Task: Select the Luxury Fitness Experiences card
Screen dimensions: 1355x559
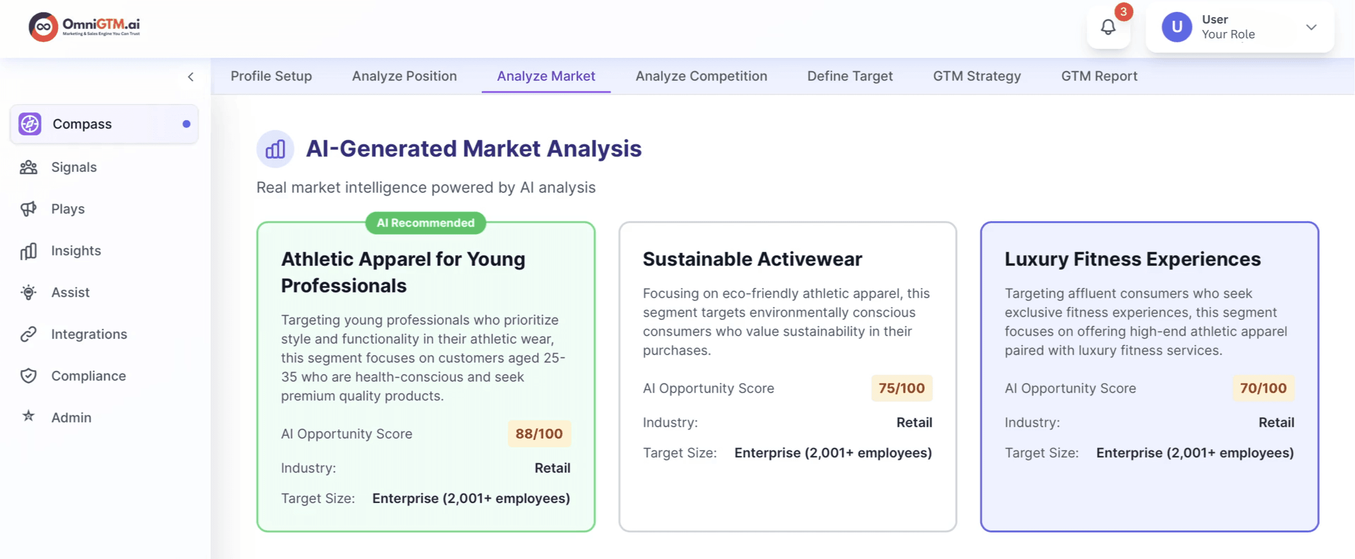Action: click(1149, 376)
